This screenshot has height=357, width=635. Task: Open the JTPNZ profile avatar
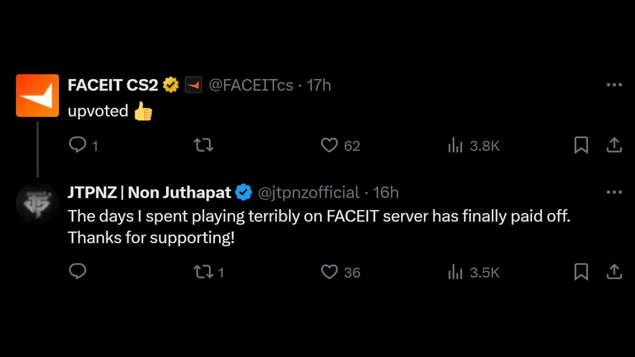pos(37,203)
